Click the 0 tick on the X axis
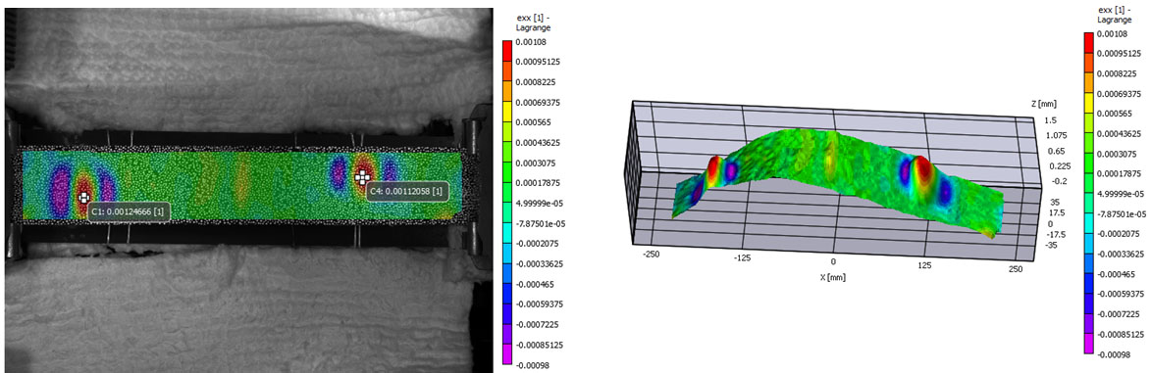1151x373 pixels. 833,260
